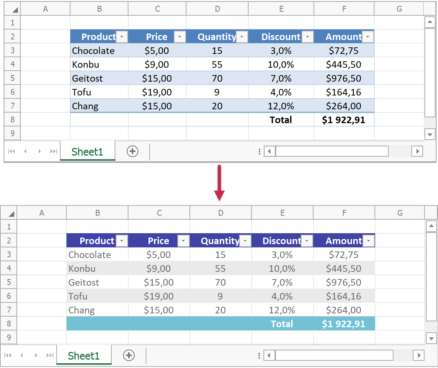Select row 5 header in the lower spreadsheet
The image size is (438, 368).
point(9,282)
